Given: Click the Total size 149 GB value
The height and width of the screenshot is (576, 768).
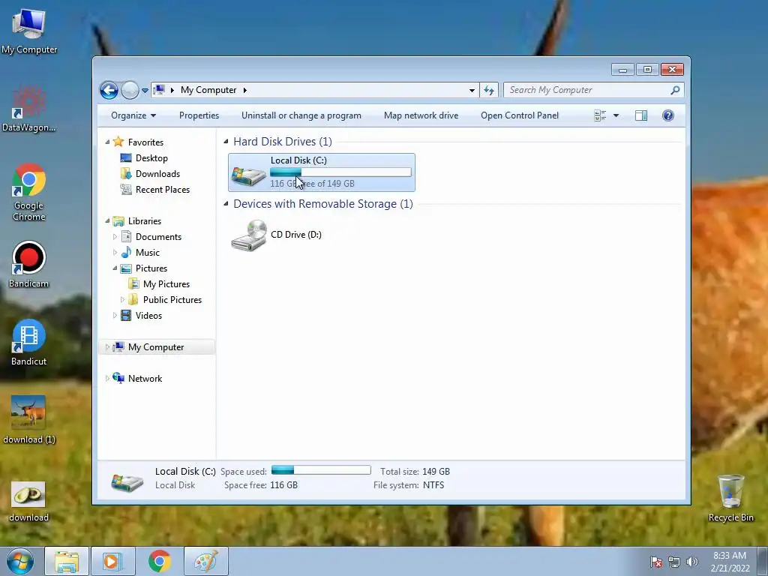Looking at the screenshot, I should pyautogui.click(x=436, y=472).
